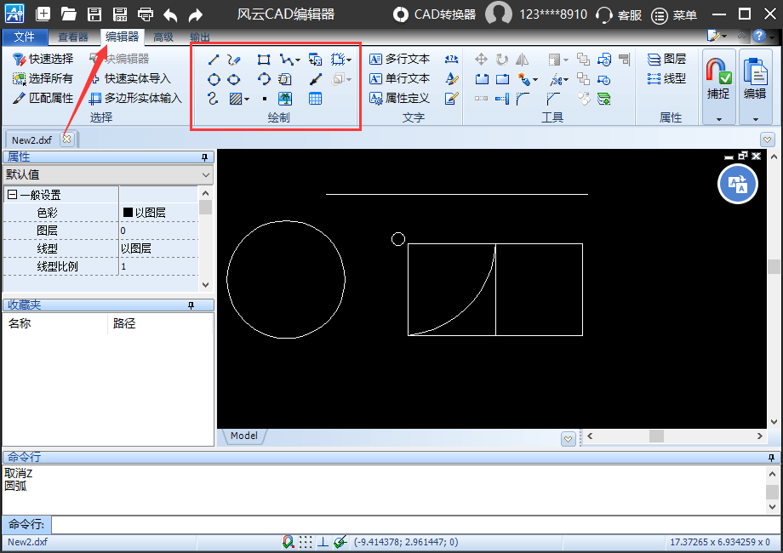The width and height of the screenshot is (783, 553).
Task: Click the dimension measurement icon in Text group
Action: 451,60
